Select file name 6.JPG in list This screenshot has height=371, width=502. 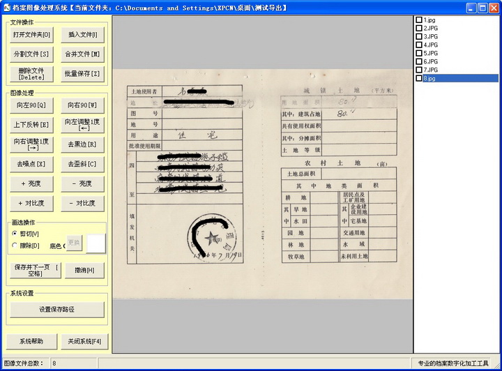coord(431,61)
